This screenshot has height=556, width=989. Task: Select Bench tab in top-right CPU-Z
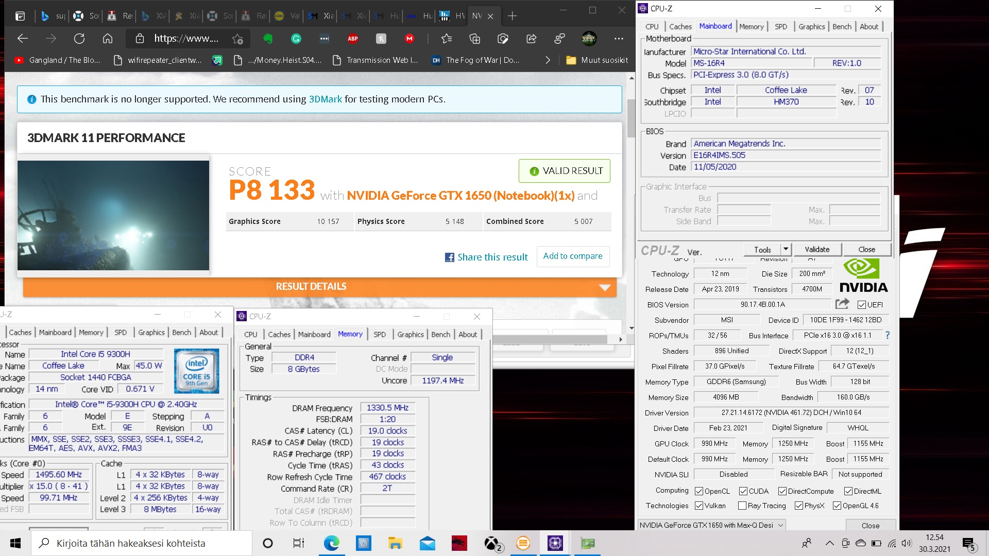(842, 27)
